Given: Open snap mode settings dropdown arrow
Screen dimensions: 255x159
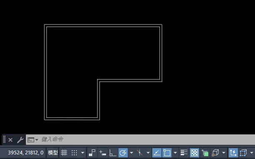Looking at the screenshot, I should pyautogui.click(x=83, y=153).
